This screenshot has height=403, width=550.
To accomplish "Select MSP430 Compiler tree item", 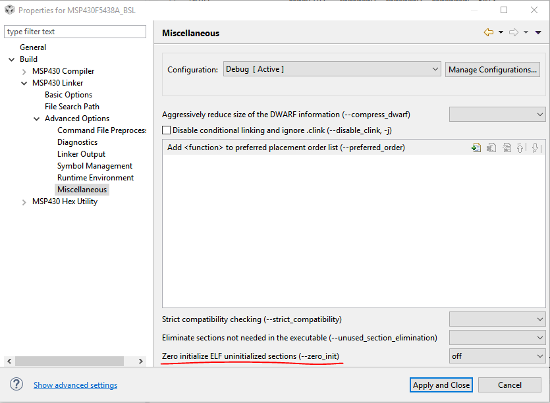I will 63,71.
